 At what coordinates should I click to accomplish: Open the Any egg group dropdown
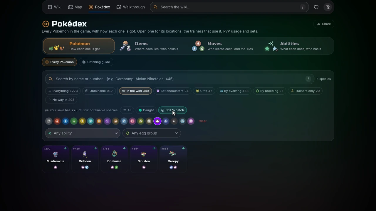coord(152,133)
